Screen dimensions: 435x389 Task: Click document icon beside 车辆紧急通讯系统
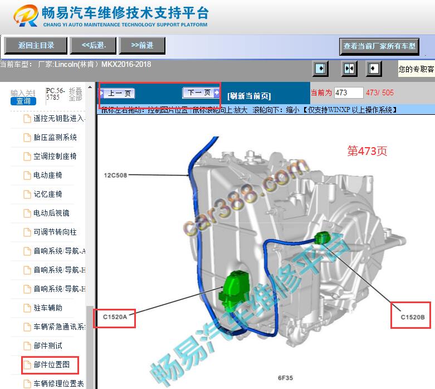(27, 327)
